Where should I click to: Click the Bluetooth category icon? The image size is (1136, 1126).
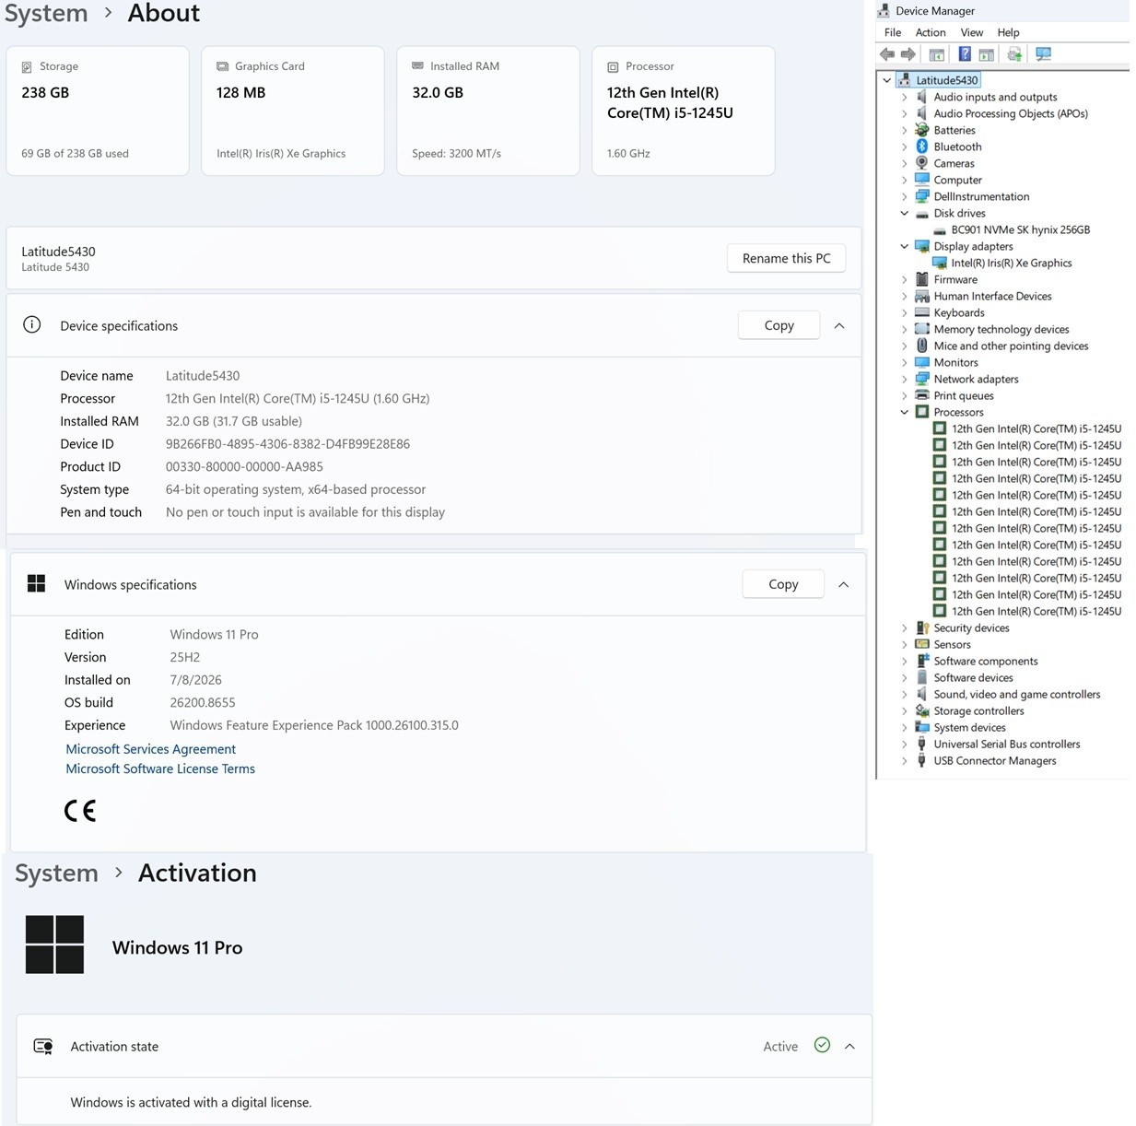[921, 147]
